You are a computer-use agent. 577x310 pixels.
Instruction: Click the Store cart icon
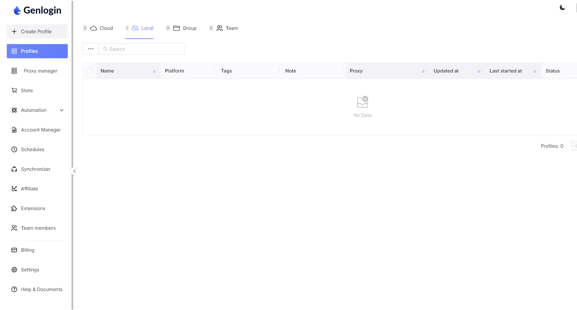[14, 90]
